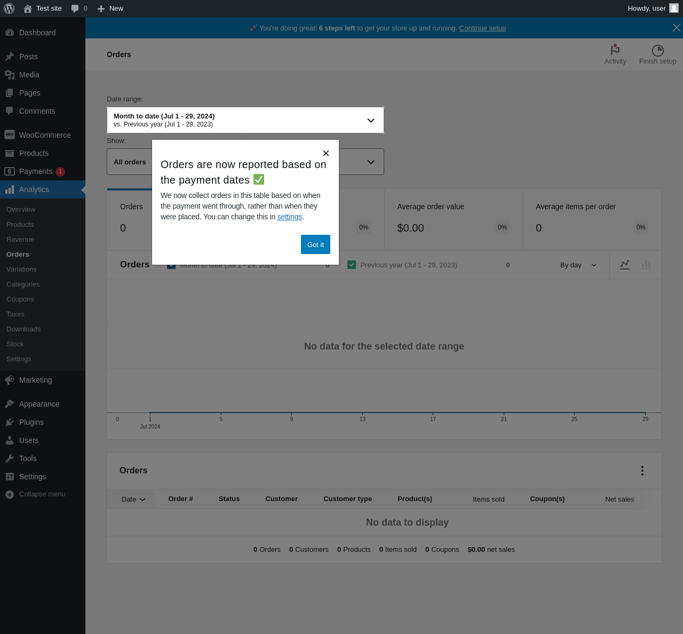
Task: Select the Average items per order card
Action: click(592, 219)
